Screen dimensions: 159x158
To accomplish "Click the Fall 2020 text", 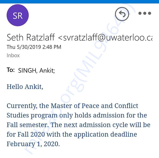I will tap(31, 134).
